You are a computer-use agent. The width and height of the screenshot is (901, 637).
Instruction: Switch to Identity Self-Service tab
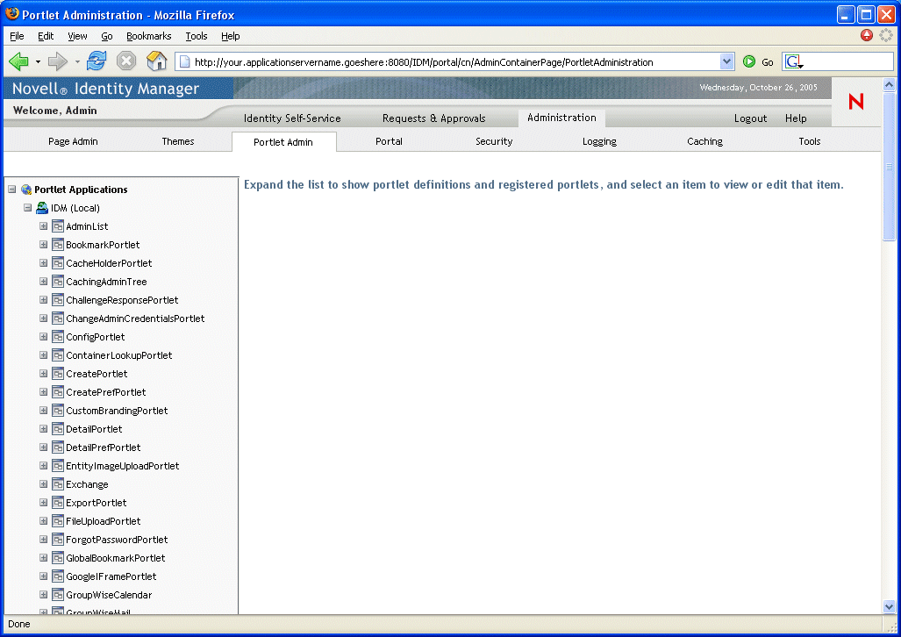click(x=292, y=118)
